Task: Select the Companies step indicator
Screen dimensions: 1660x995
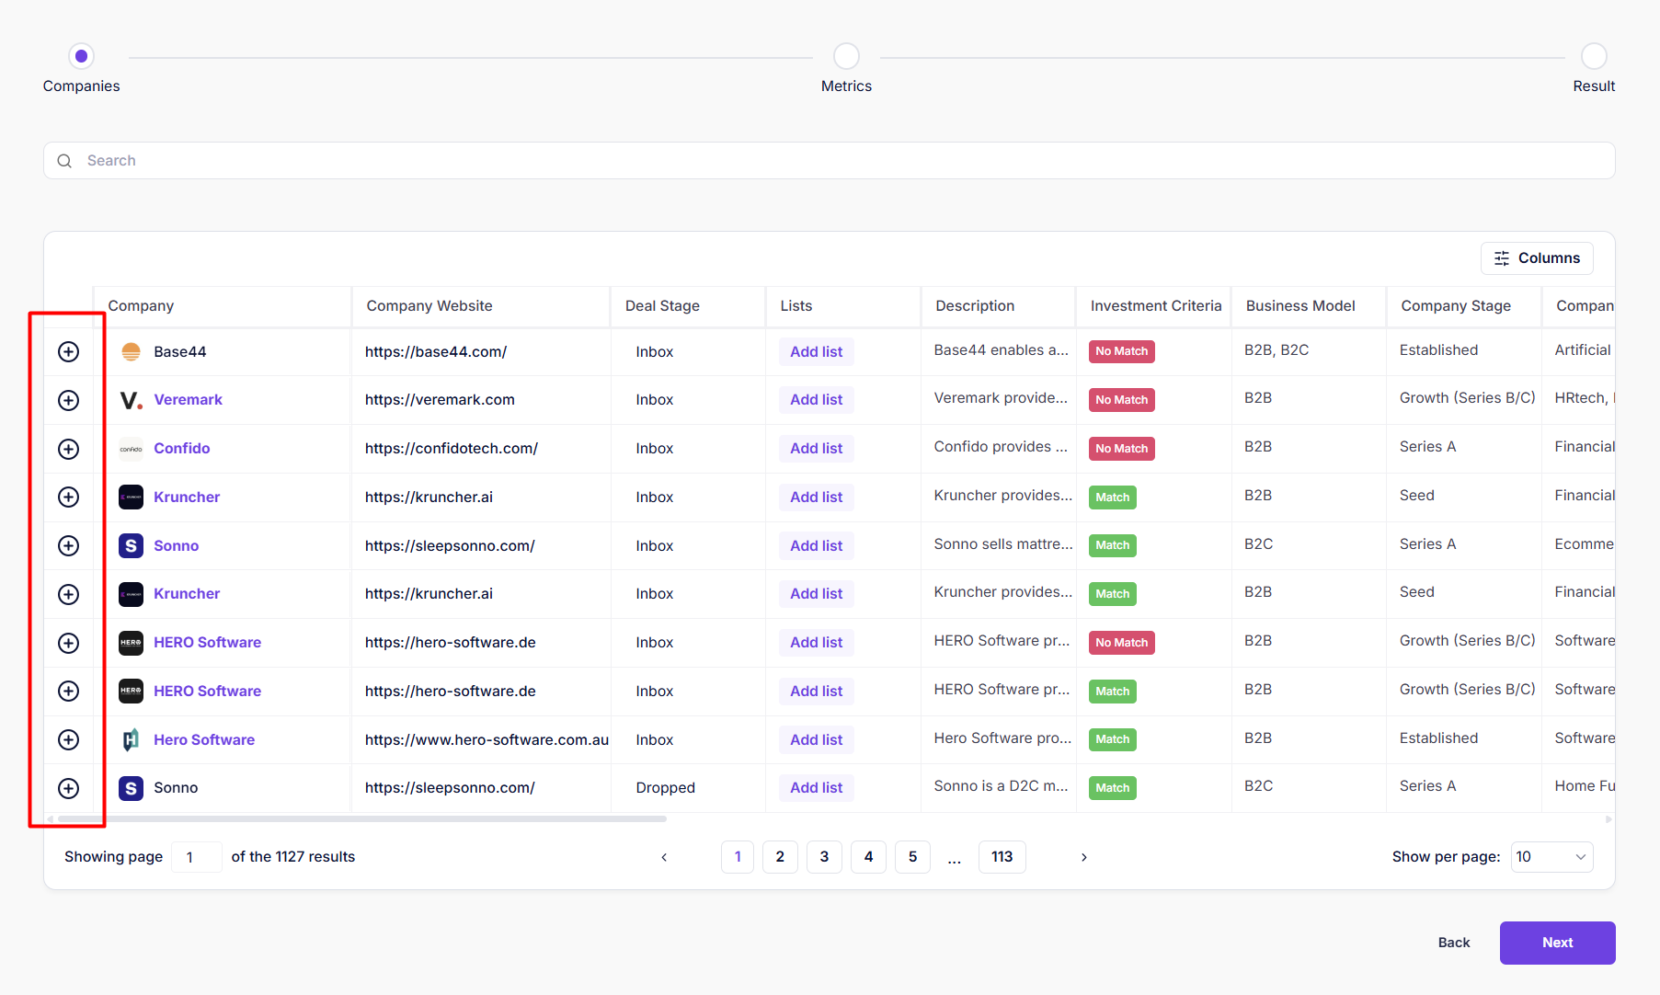Action: [82, 56]
